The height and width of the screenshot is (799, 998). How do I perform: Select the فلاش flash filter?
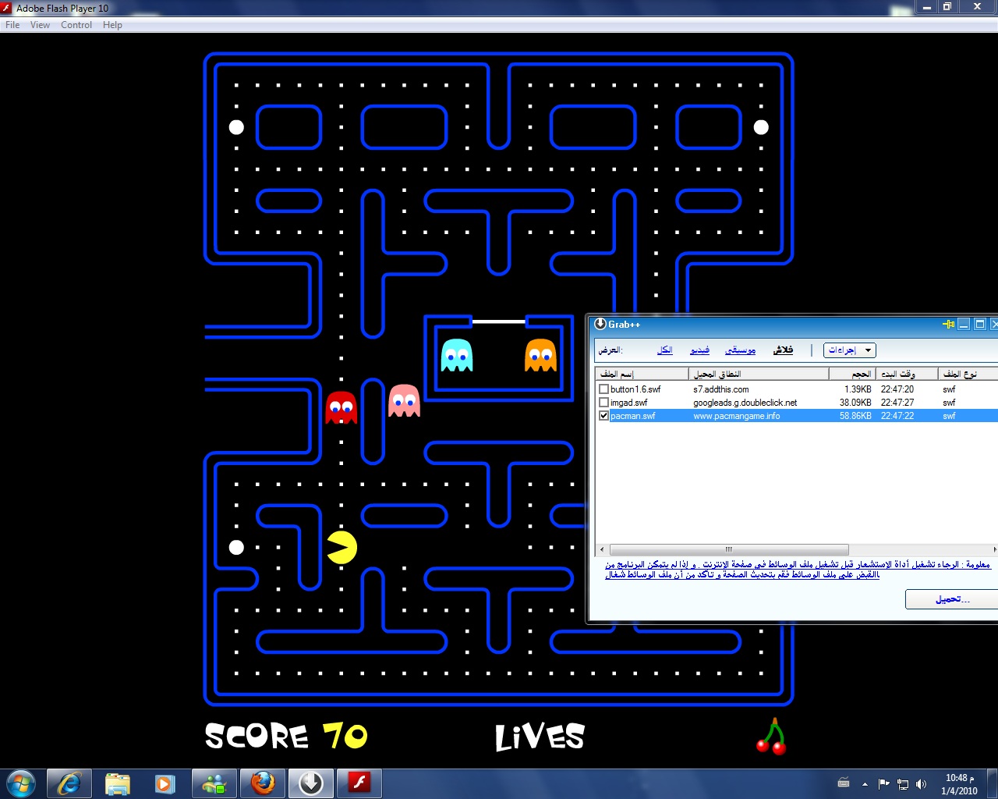tap(783, 350)
